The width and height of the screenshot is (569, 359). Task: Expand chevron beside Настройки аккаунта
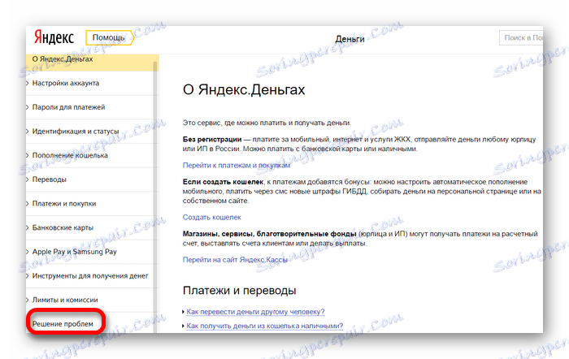click(x=28, y=83)
